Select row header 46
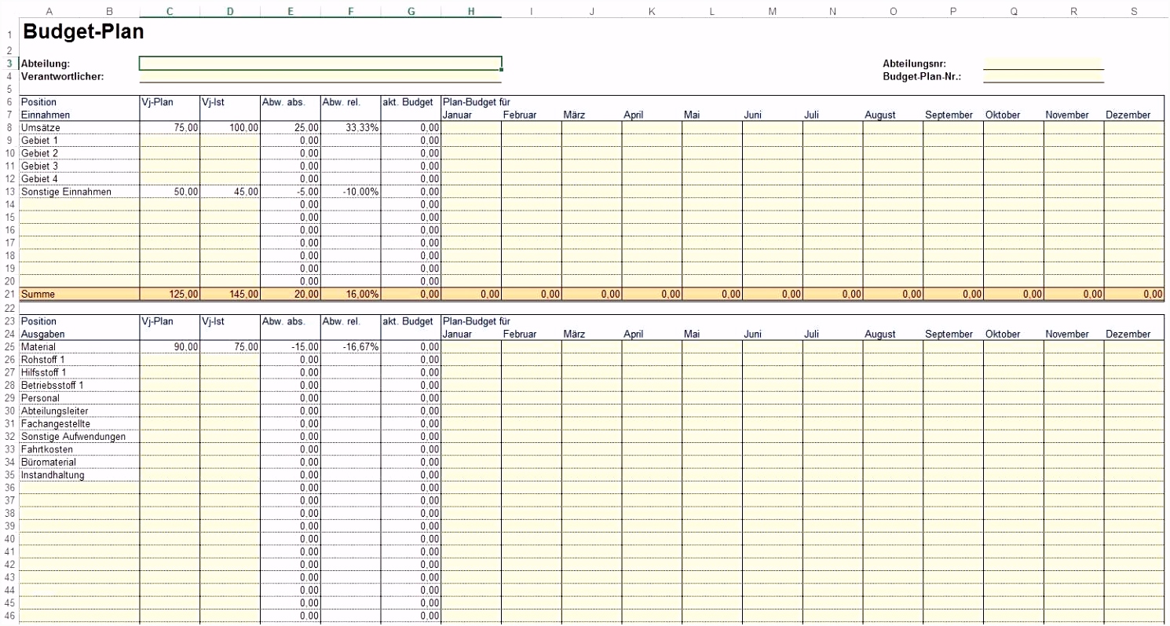This screenshot has height=626, width=1170. coord(9,616)
